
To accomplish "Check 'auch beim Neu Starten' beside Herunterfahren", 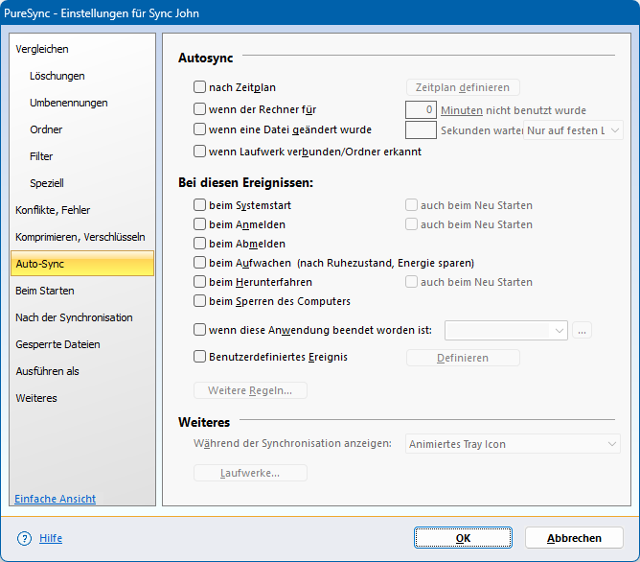I will pyautogui.click(x=411, y=281).
